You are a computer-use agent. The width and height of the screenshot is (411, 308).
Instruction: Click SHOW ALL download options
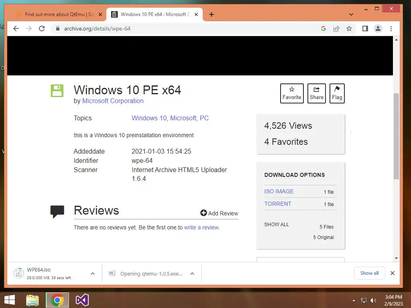click(x=277, y=225)
